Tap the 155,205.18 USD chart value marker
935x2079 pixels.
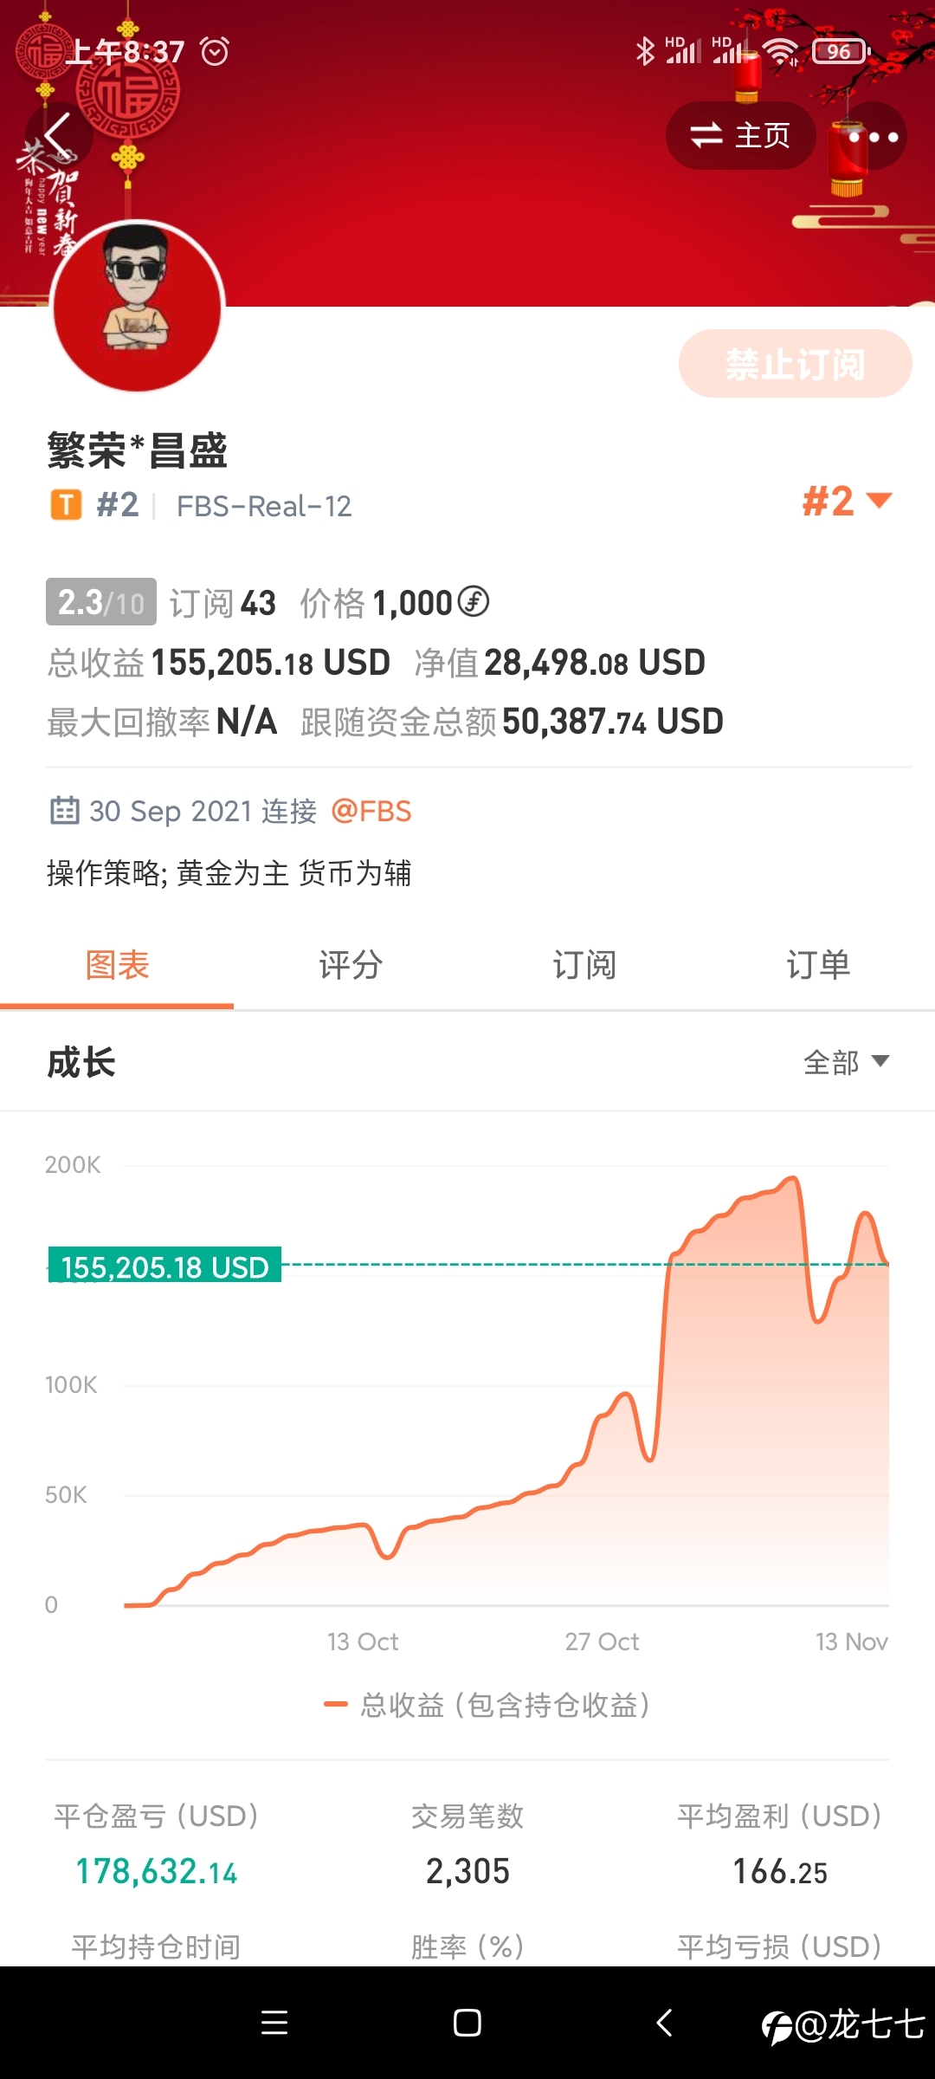pyautogui.click(x=164, y=1266)
